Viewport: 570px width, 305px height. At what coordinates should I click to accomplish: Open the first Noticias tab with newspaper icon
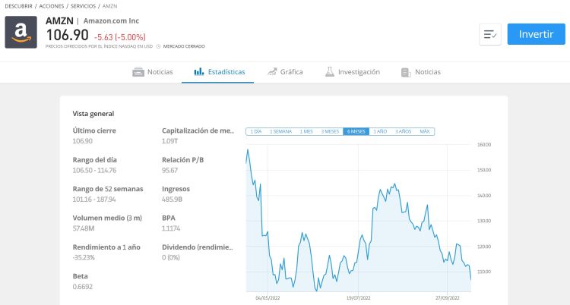click(153, 72)
